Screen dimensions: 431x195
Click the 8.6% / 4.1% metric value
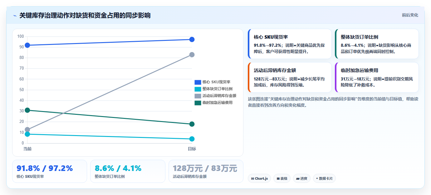118,168
